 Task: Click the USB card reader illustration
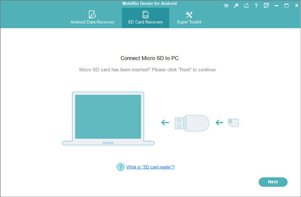[x=191, y=123]
